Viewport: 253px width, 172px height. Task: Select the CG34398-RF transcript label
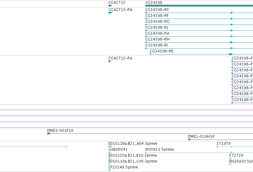pyautogui.click(x=157, y=16)
